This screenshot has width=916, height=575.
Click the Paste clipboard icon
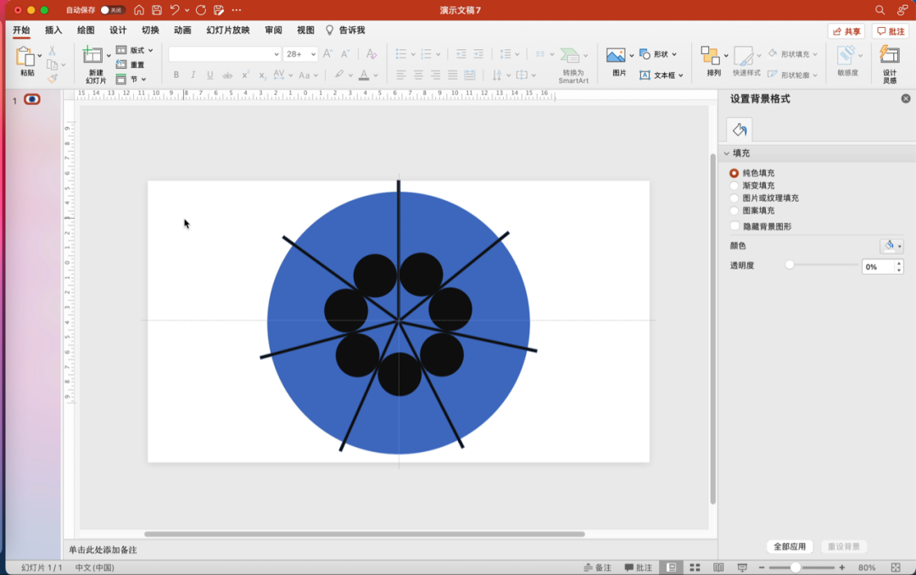coord(25,57)
